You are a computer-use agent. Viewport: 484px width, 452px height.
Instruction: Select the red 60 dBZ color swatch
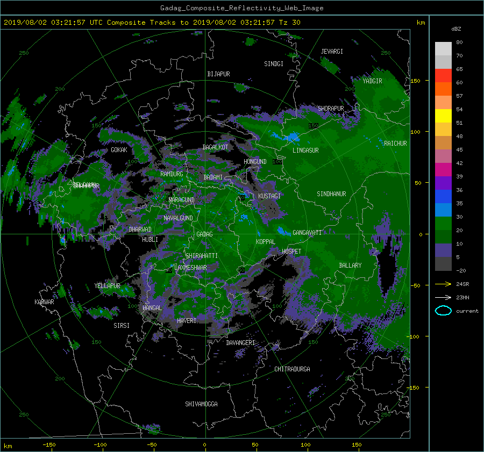pos(443,76)
